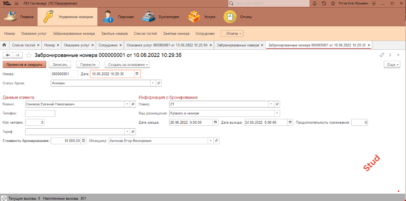Screen dimensions: 406x201
Task: Open the Главное section
Action: (x=19, y=17)
